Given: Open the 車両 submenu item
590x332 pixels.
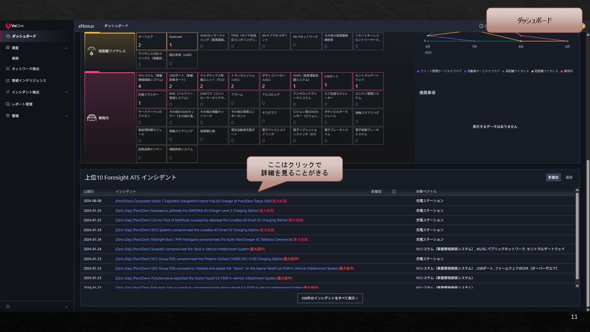Looking at the screenshot, I should (x=15, y=58).
